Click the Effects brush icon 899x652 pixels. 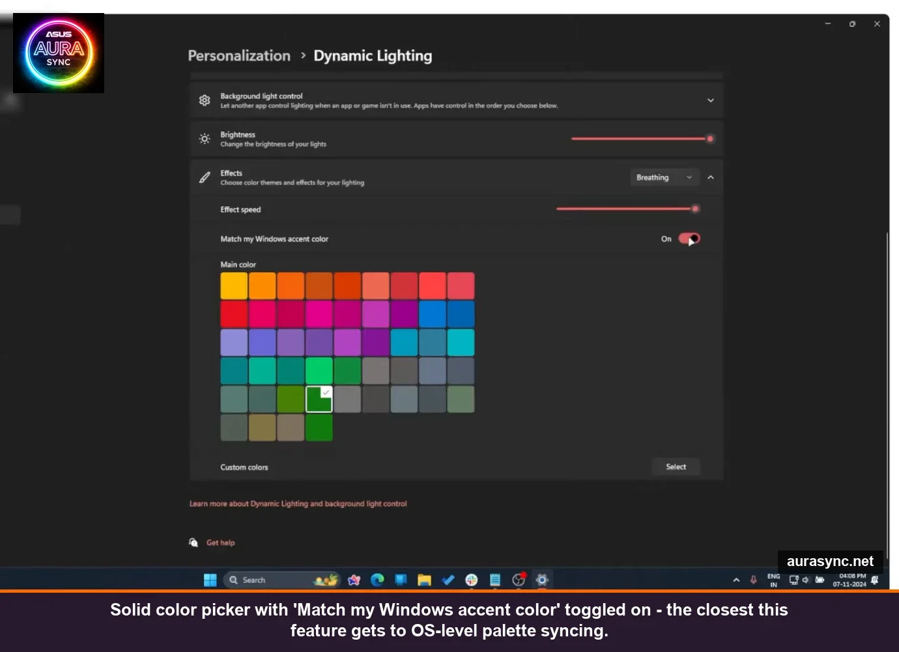pyautogui.click(x=205, y=177)
